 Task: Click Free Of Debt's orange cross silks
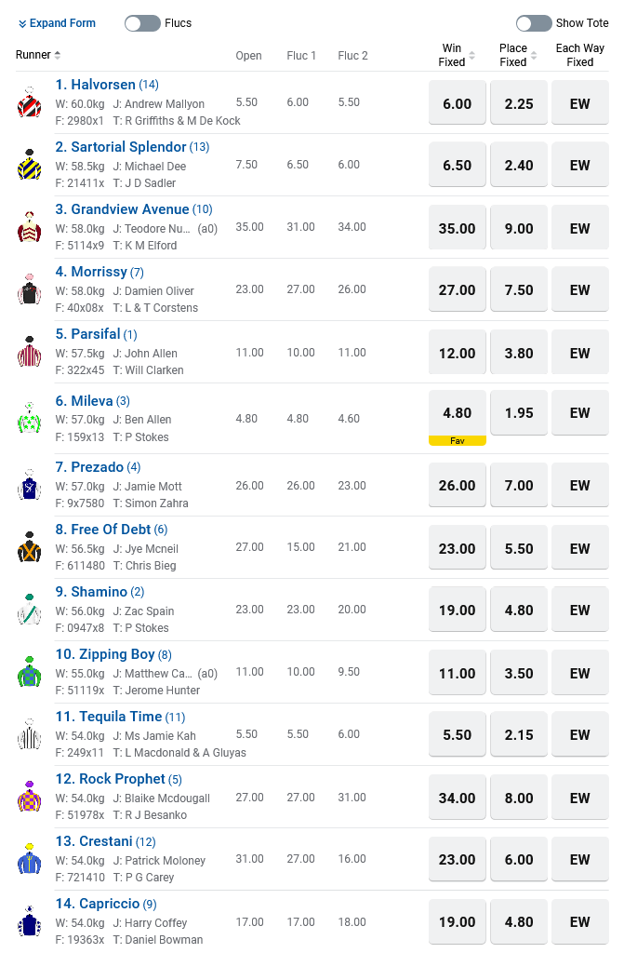[x=29, y=548]
